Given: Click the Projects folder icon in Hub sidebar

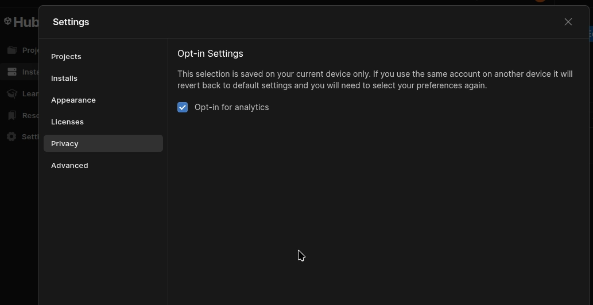Looking at the screenshot, I should 12,50.
